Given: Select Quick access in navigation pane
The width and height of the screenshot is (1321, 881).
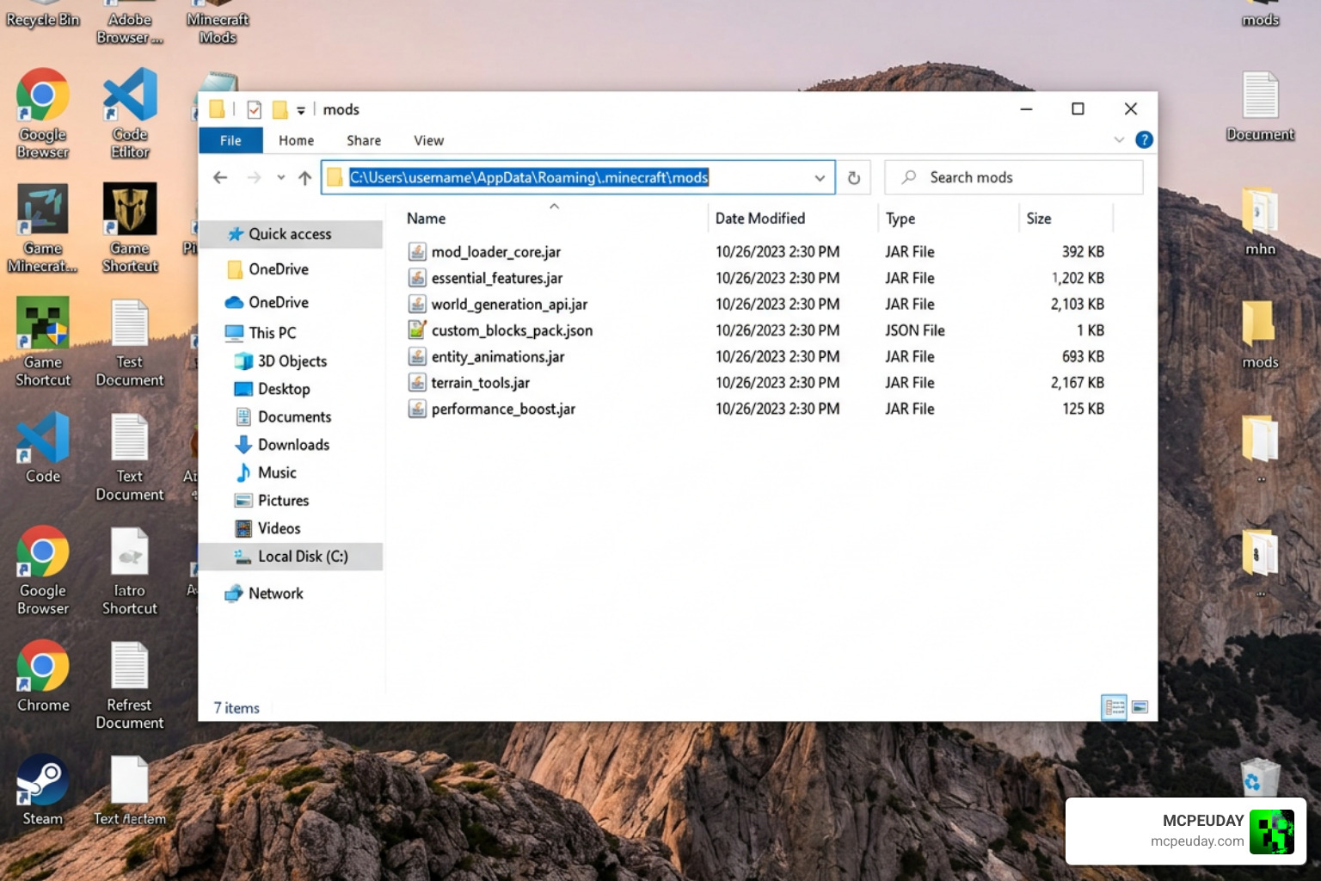Looking at the screenshot, I should tap(291, 234).
